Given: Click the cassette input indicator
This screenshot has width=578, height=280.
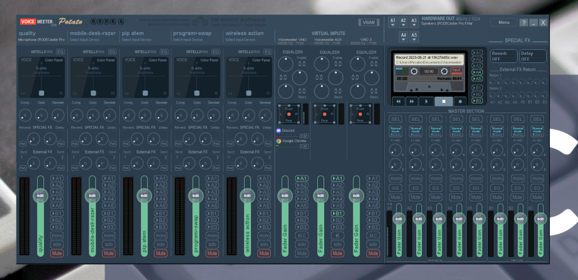Looking at the screenshot, I should [x=457, y=71].
